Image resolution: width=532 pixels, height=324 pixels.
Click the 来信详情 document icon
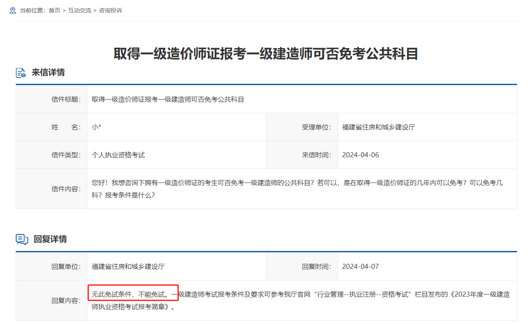[x=21, y=73]
